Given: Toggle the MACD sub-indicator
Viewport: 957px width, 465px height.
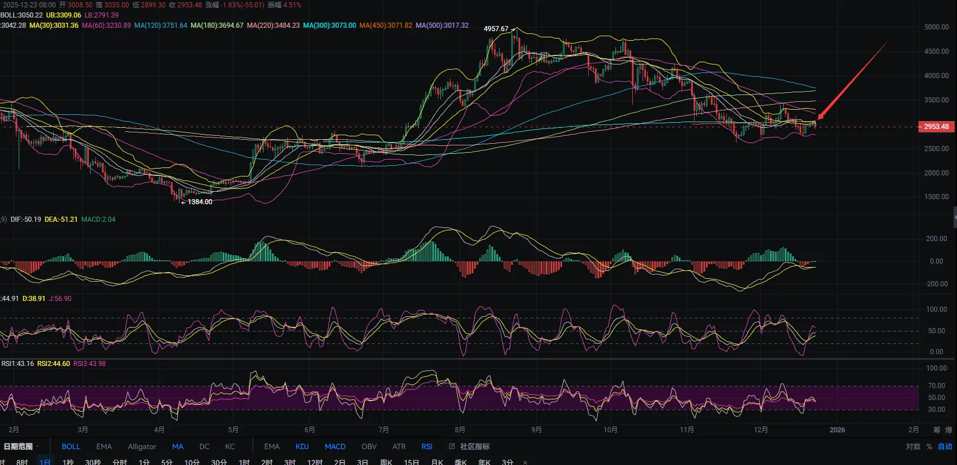Looking at the screenshot, I should 335,446.
